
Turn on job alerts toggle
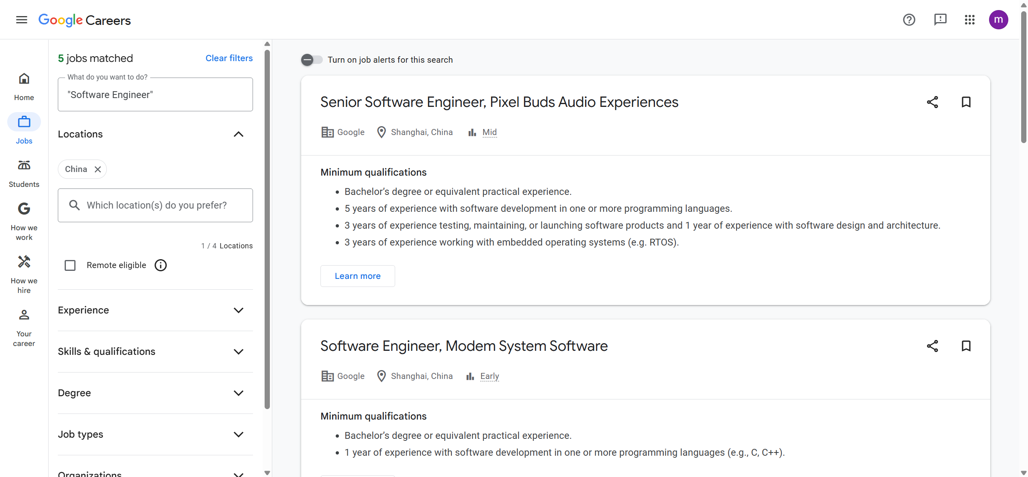point(312,60)
